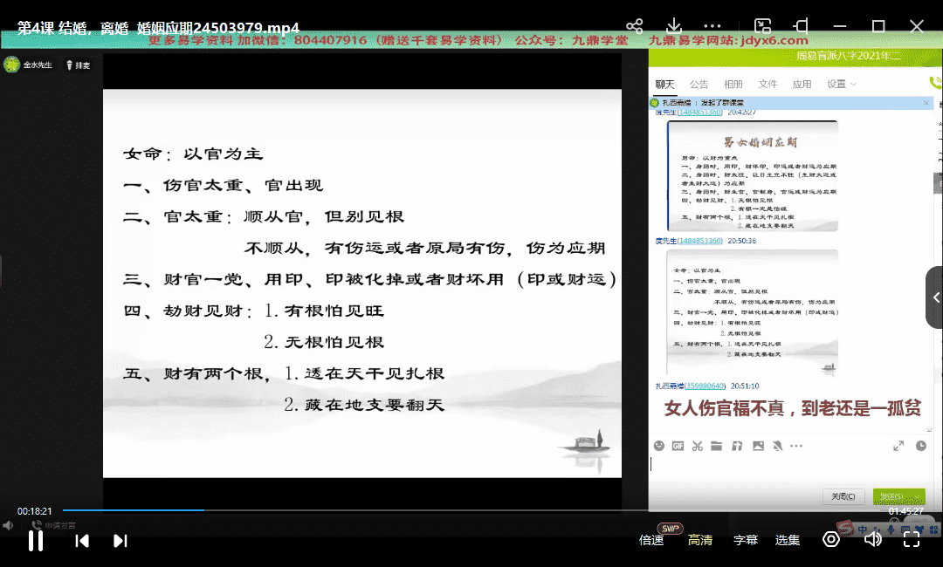Open the more options ellipsis at top
Viewport: 943px width, 567px height.
point(713,26)
